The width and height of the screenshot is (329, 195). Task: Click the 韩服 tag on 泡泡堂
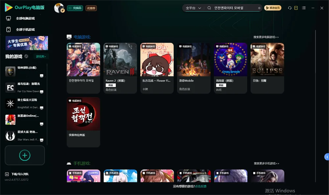pyautogui.click(x=221, y=85)
